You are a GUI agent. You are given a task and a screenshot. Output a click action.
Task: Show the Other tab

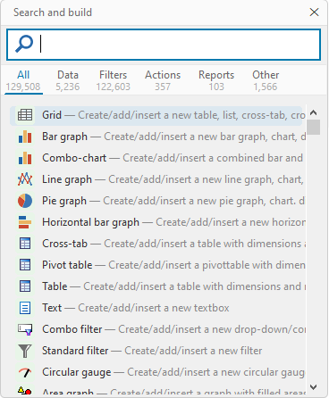266,80
